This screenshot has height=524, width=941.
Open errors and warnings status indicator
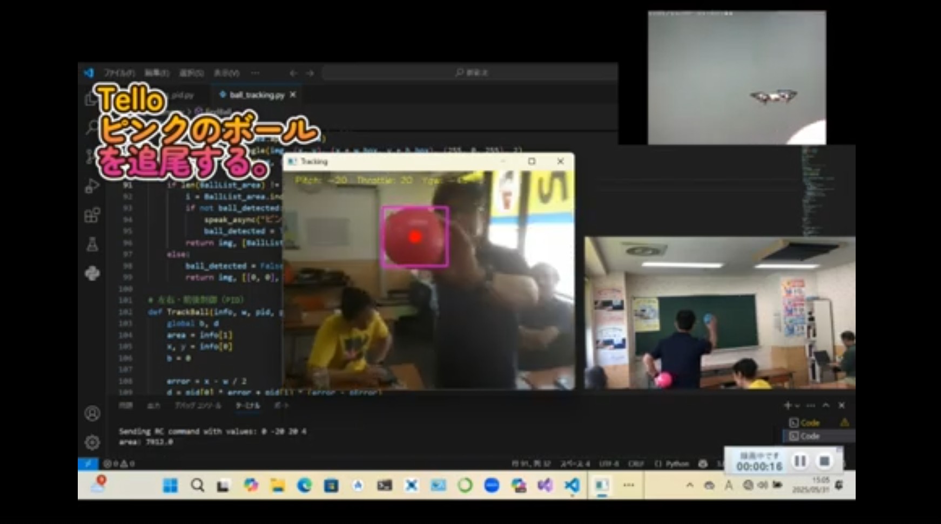pos(119,464)
